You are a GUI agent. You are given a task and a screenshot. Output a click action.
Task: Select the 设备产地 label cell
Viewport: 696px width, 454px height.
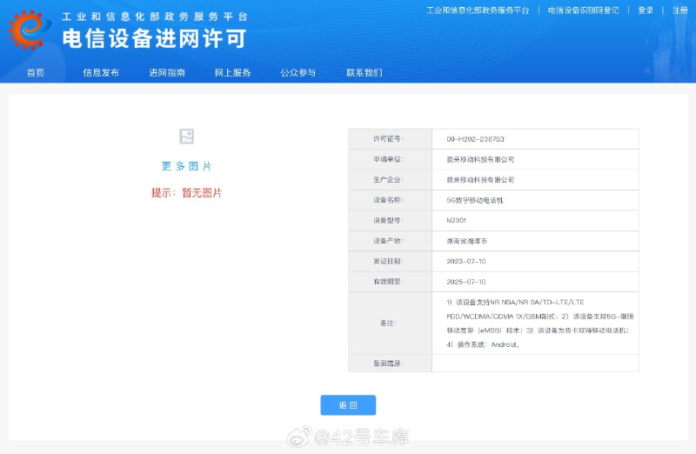(390, 241)
